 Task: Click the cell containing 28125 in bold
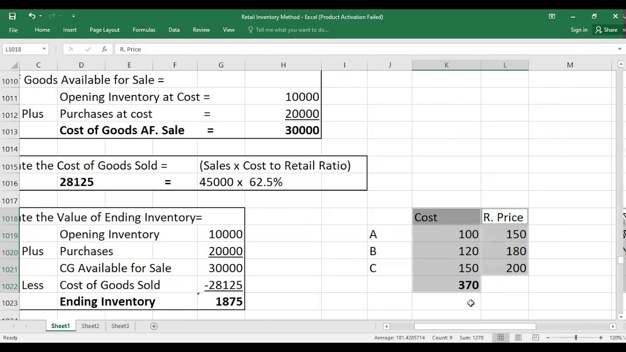pos(76,182)
